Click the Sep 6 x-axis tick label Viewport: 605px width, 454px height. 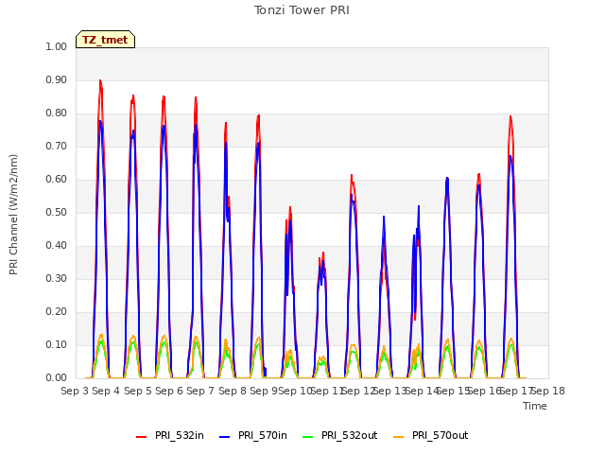click(169, 391)
